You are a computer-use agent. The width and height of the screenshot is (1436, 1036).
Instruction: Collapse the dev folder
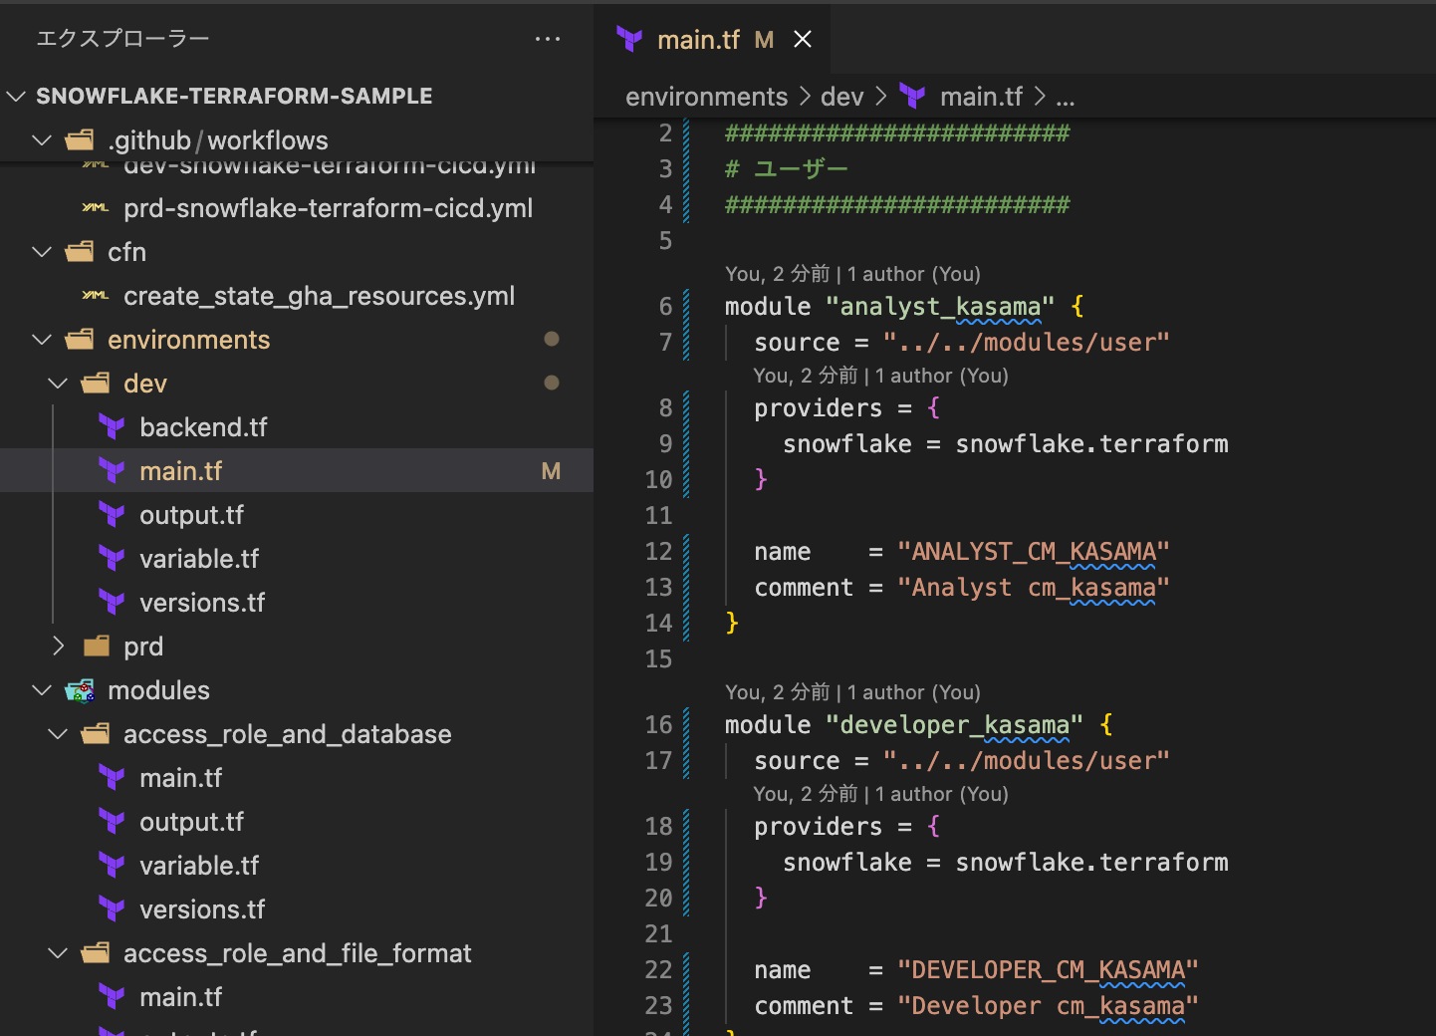pyautogui.click(x=59, y=384)
